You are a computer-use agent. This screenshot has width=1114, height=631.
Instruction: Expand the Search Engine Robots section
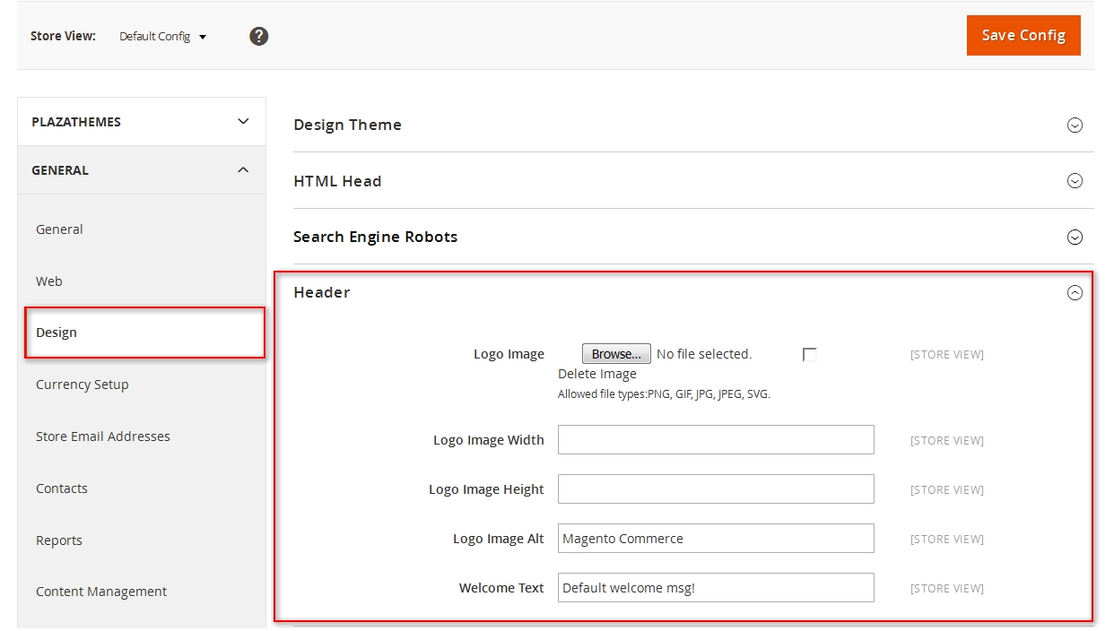point(1075,238)
